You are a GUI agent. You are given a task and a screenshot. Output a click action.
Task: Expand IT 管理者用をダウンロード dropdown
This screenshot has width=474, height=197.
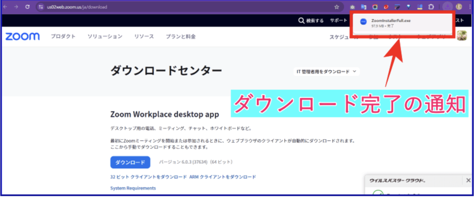click(x=326, y=72)
